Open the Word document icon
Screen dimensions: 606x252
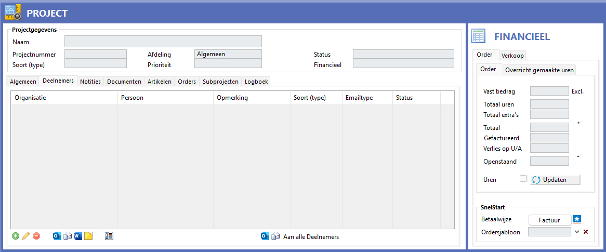click(77, 236)
